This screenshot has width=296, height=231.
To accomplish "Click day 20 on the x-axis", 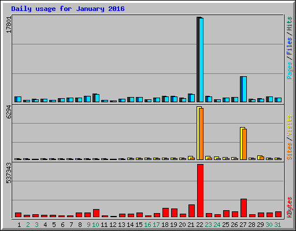I will tap(182, 225).
